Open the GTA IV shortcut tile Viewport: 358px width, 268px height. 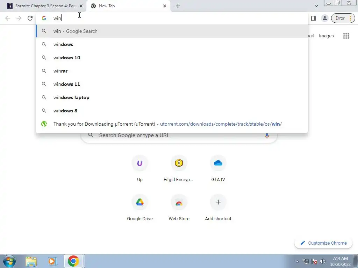pos(218,169)
